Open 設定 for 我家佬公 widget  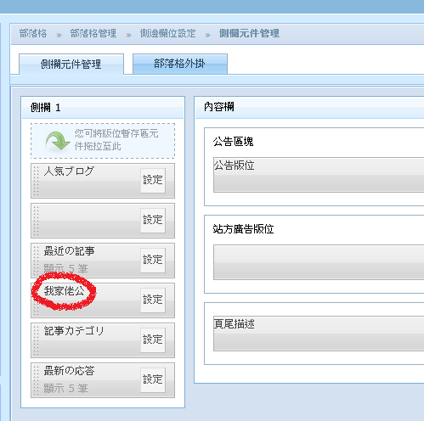tap(153, 300)
